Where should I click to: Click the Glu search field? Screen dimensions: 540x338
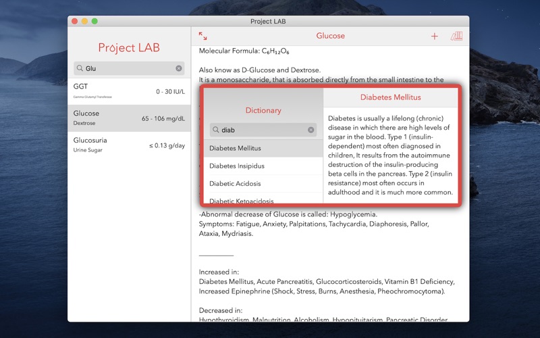pyautogui.click(x=129, y=68)
